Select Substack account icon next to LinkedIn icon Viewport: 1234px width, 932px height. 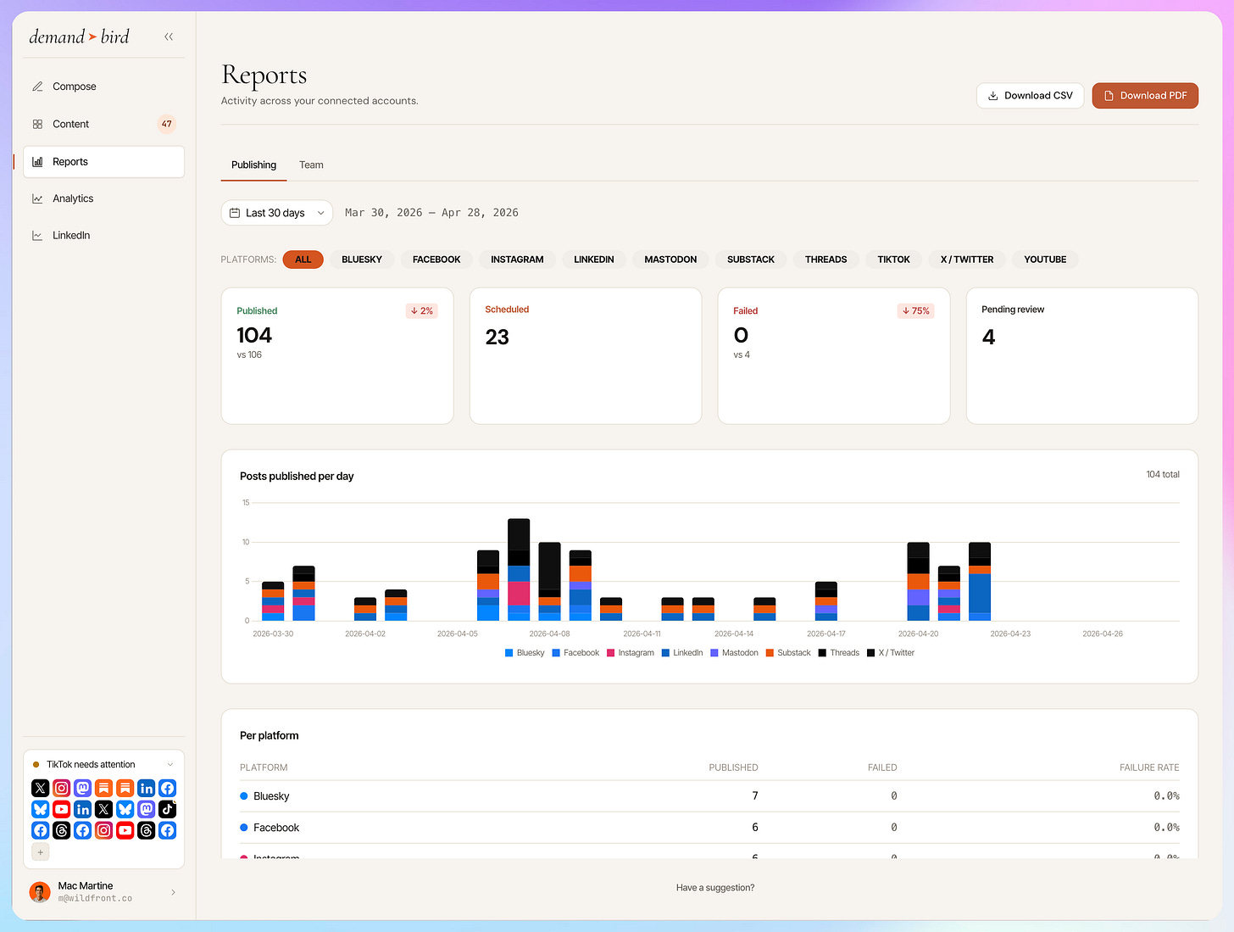coord(125,788)
